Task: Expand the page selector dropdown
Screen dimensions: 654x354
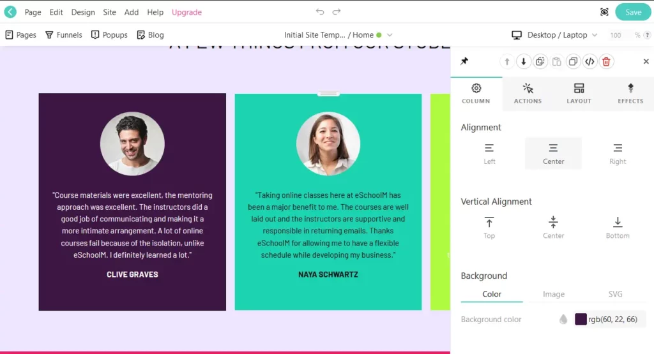Action: [390, 35]
